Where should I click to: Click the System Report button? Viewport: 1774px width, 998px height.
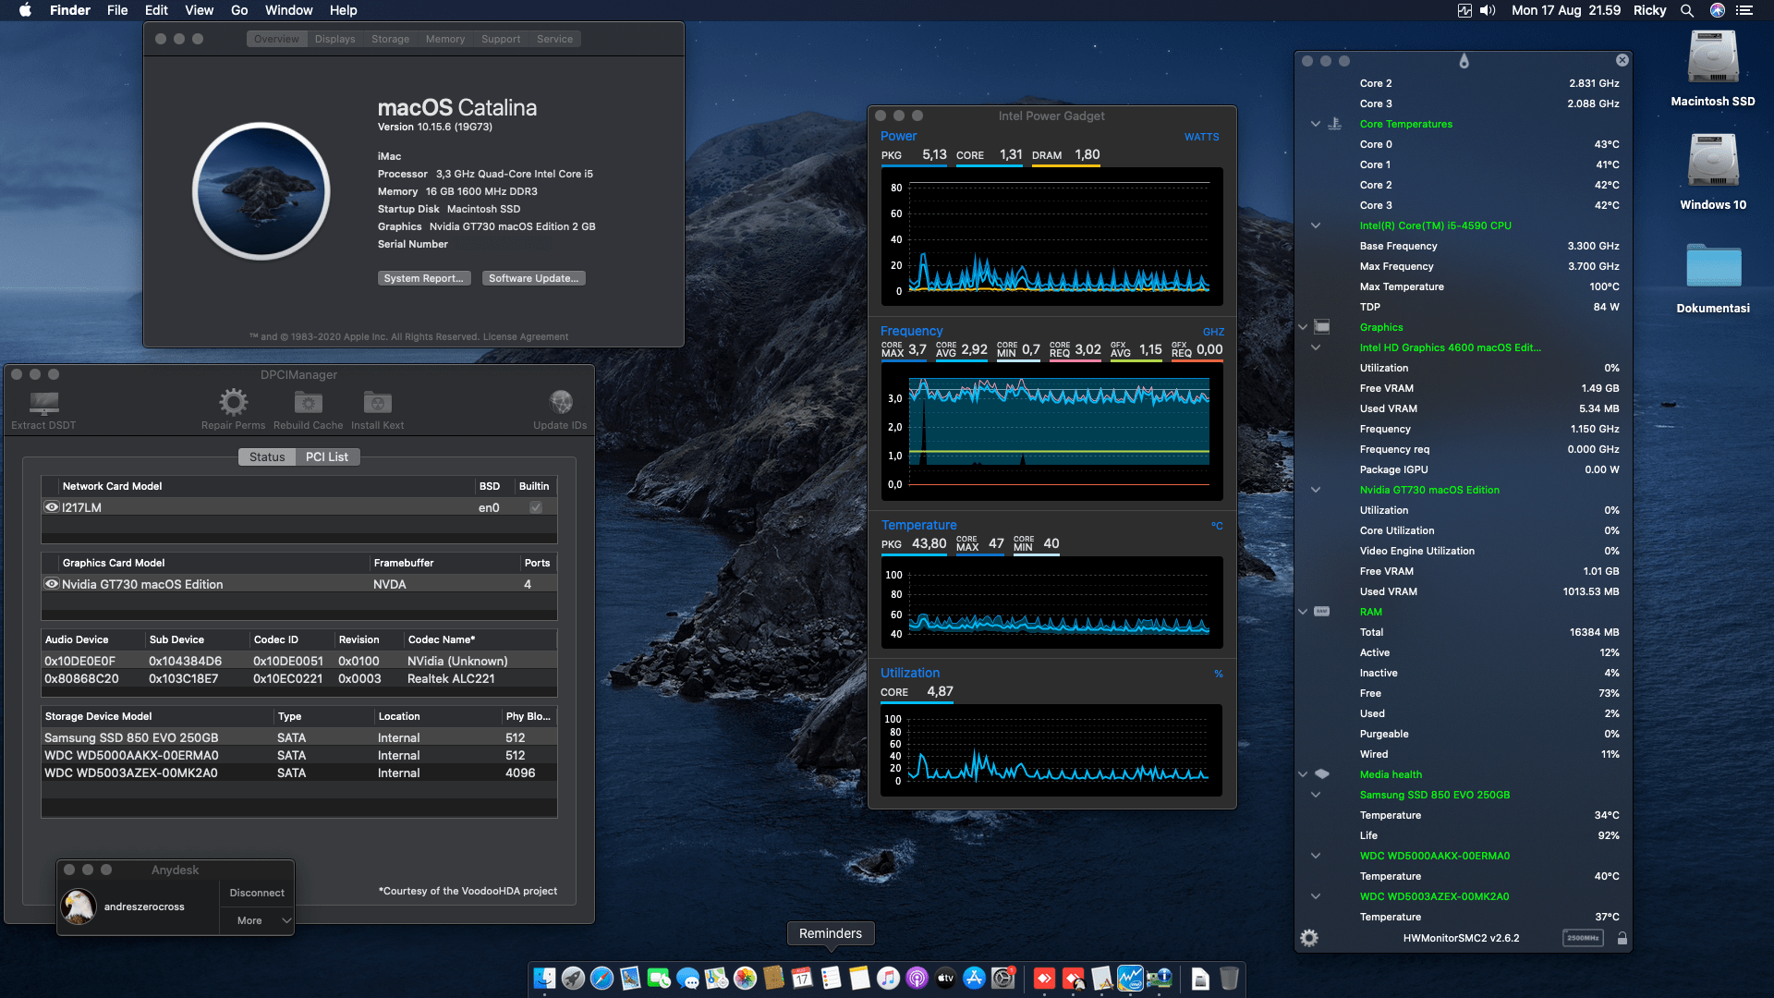pos(424,277)
